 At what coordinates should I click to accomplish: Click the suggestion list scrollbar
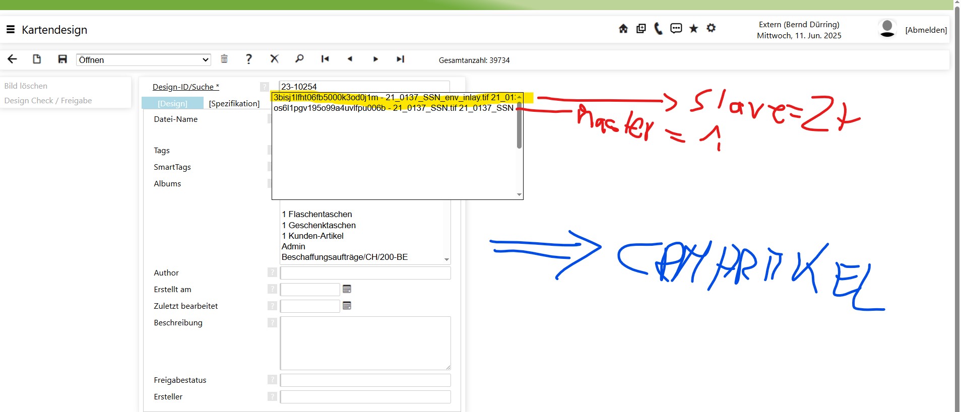point(519,126)
